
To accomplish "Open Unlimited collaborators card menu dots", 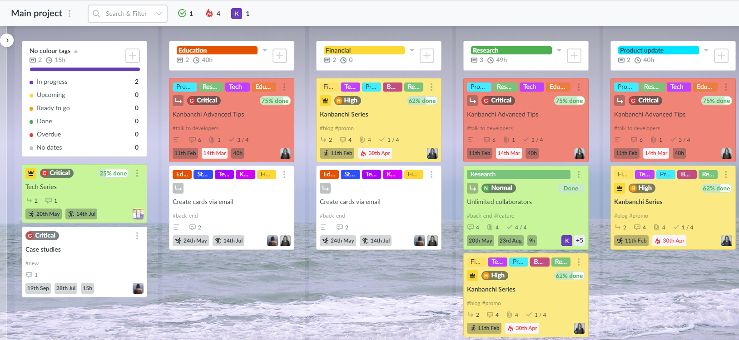I will [579, 175].
